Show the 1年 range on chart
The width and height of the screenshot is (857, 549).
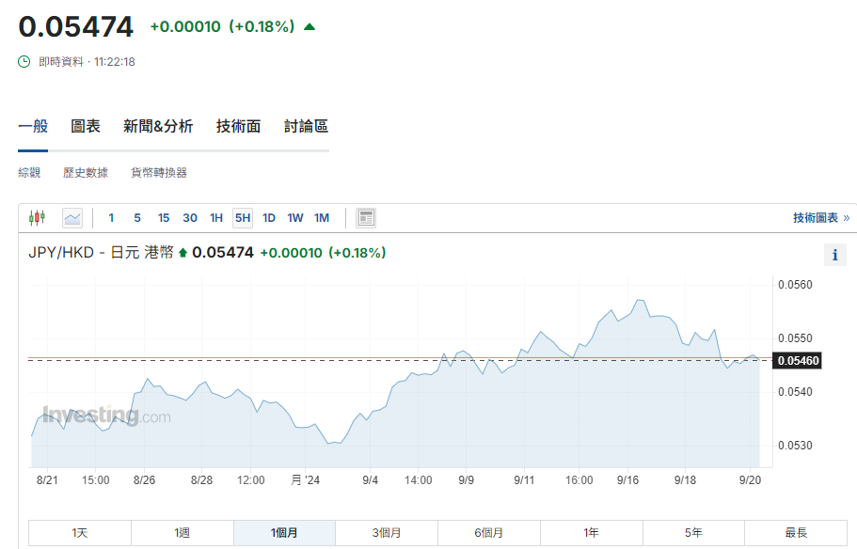pyautogui.click(x=591, y=533)
